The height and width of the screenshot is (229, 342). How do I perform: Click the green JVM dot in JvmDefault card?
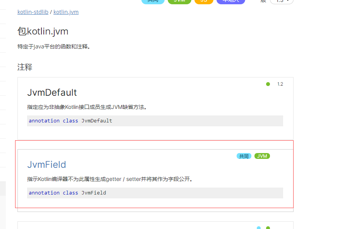point(268,84)
